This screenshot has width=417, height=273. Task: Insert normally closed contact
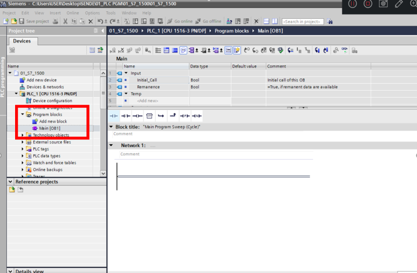click(126, 116)
